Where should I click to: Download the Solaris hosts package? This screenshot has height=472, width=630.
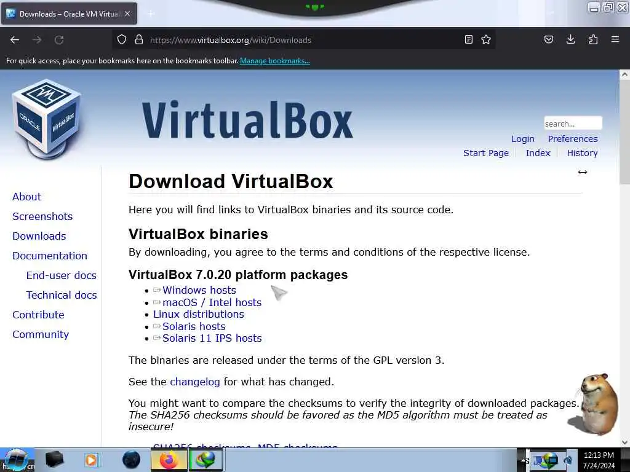[x=194, y=326]
